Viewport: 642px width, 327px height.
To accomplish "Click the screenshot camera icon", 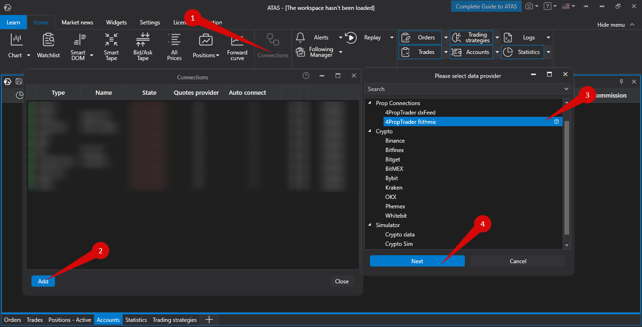I will tap(529, 7).
